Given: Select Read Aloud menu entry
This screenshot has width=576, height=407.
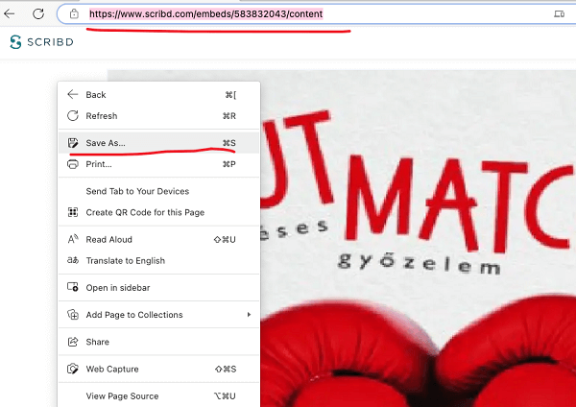Looking at the screenshot, I should (158, 240).
